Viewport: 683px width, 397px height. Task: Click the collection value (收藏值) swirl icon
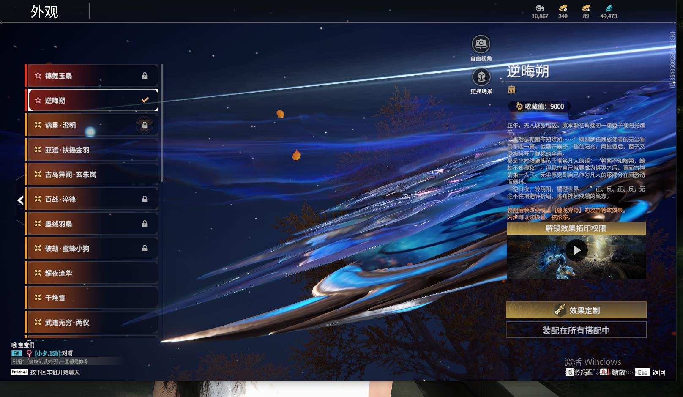[x=519, y=107]
